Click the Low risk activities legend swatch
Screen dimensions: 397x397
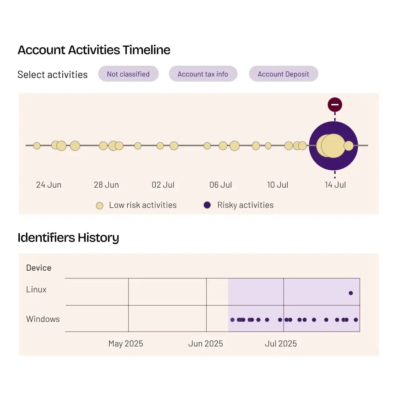pos(100,205)
